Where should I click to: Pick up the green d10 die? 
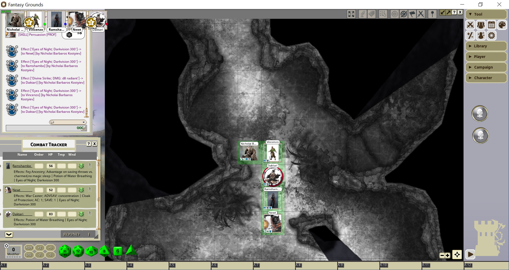(x=91, y=251)
